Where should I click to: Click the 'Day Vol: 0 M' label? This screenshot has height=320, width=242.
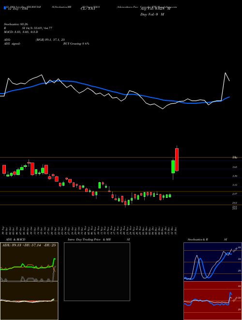tap(152, 15)
